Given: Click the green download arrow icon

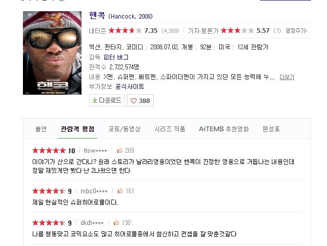Looking at the screenshot, I should 95,100.
